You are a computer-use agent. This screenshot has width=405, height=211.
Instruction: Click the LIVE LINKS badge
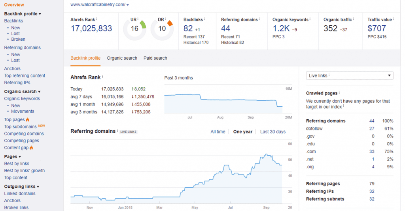click(129, 132)
